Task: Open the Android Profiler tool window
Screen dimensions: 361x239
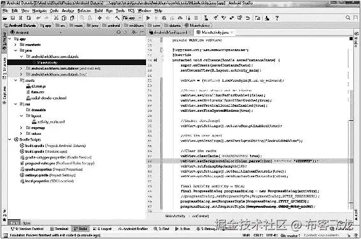Action: point(133,229)
